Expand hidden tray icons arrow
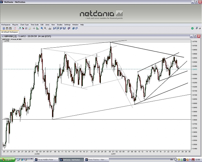 176,160
